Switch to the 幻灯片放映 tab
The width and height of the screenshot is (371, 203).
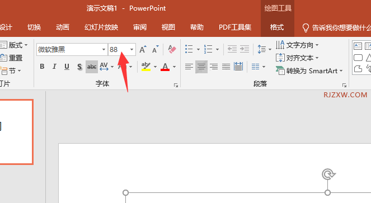(x=101, y=27)
